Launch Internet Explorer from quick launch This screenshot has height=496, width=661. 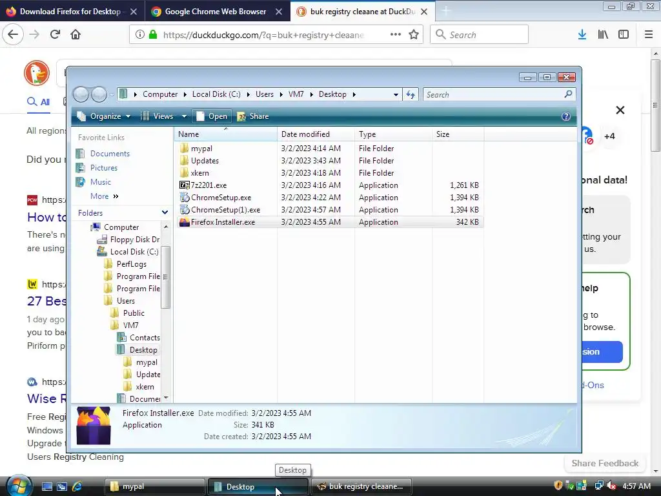77,486
